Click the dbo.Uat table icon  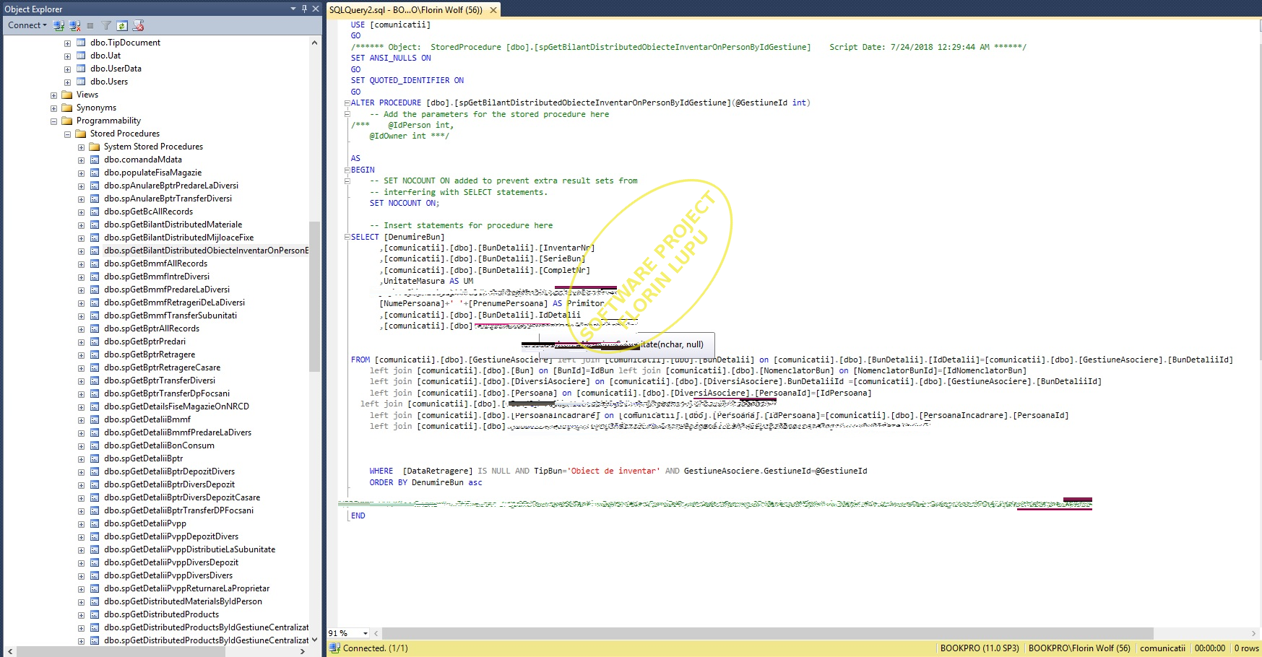point(81,56)
